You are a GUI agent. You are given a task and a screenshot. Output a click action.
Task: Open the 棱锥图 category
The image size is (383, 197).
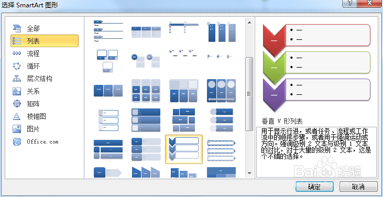point(45,116)
